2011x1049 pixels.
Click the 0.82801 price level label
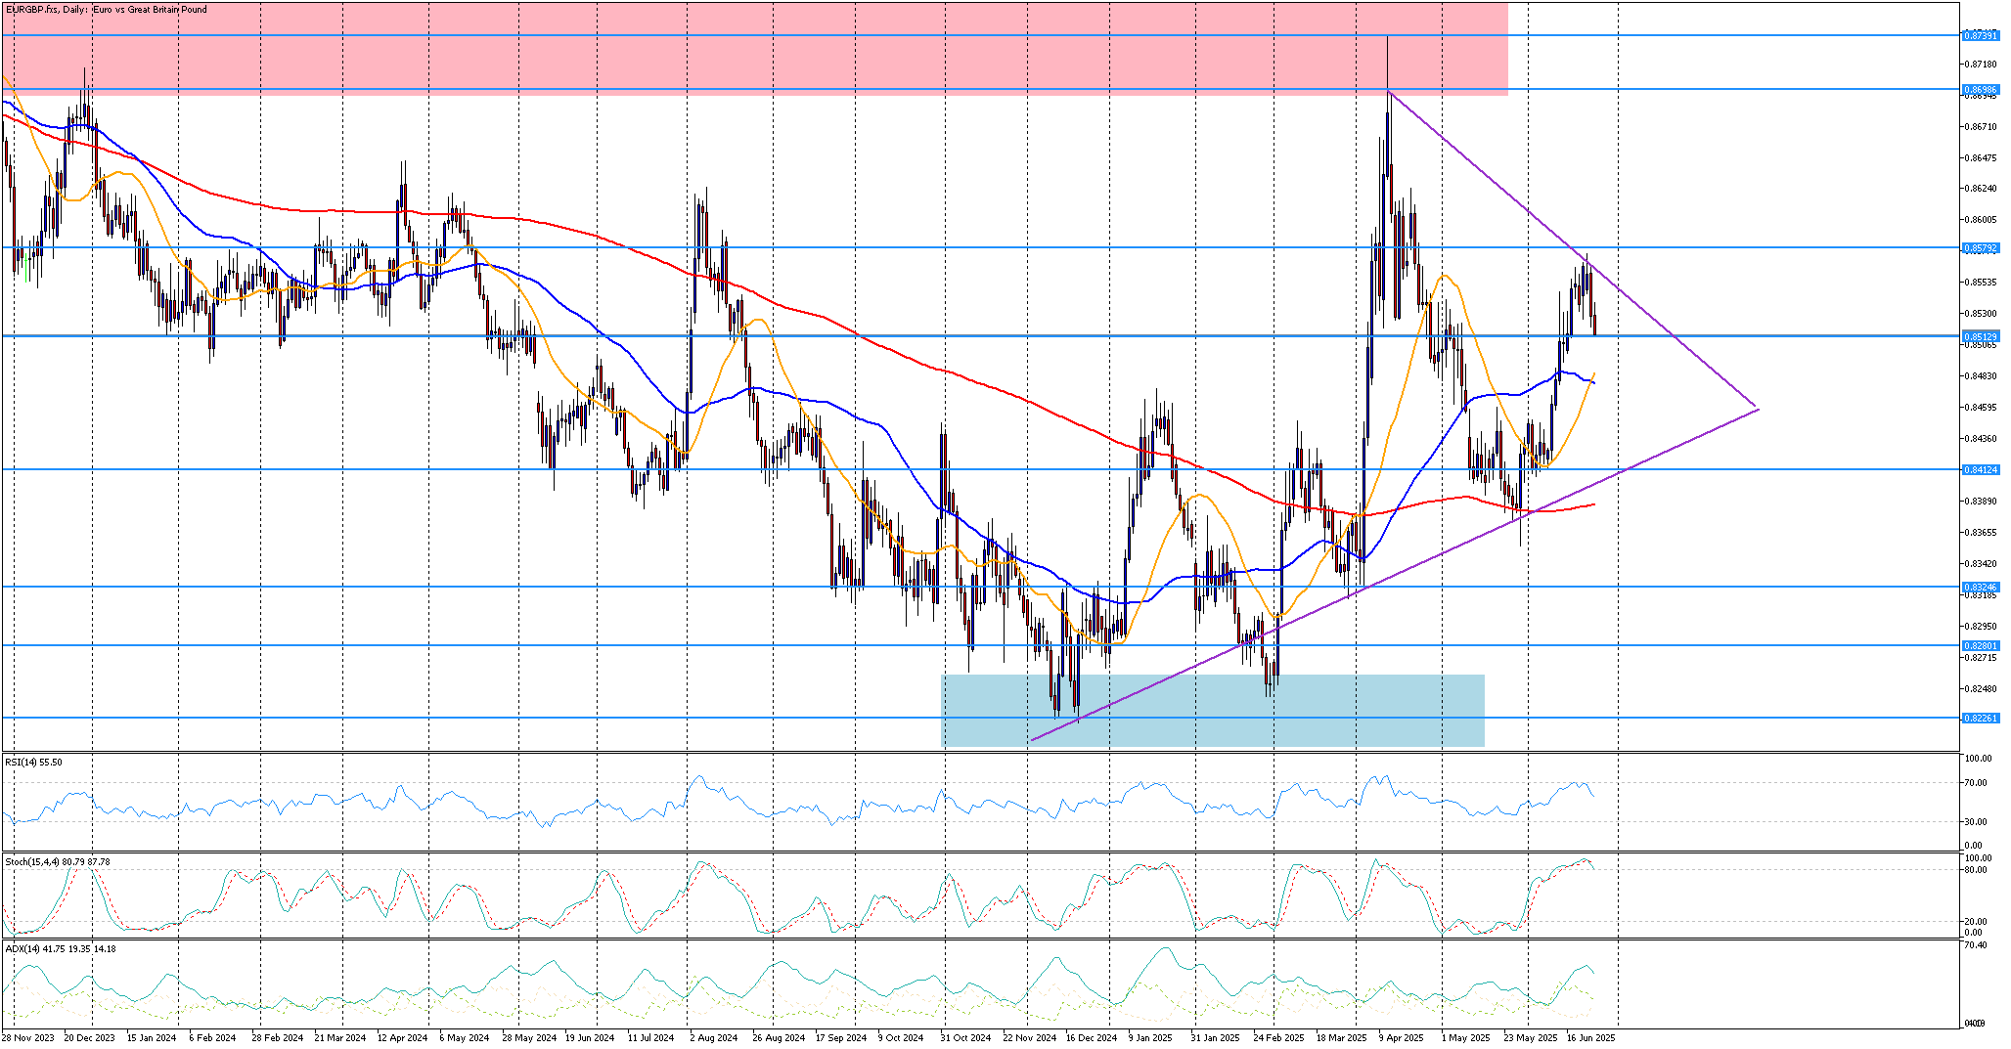click(x=1981, y=645)
